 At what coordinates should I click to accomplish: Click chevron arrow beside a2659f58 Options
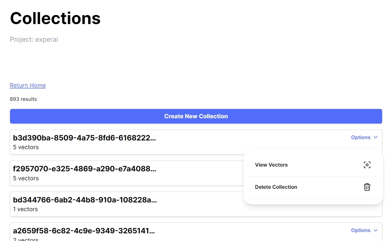pyautogui.click(x=376, y=230)
